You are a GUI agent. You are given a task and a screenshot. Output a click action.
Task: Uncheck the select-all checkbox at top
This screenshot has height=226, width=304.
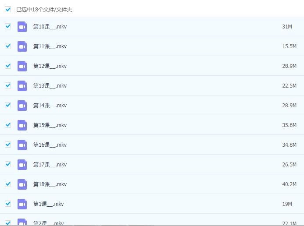(x=8, y=9)
